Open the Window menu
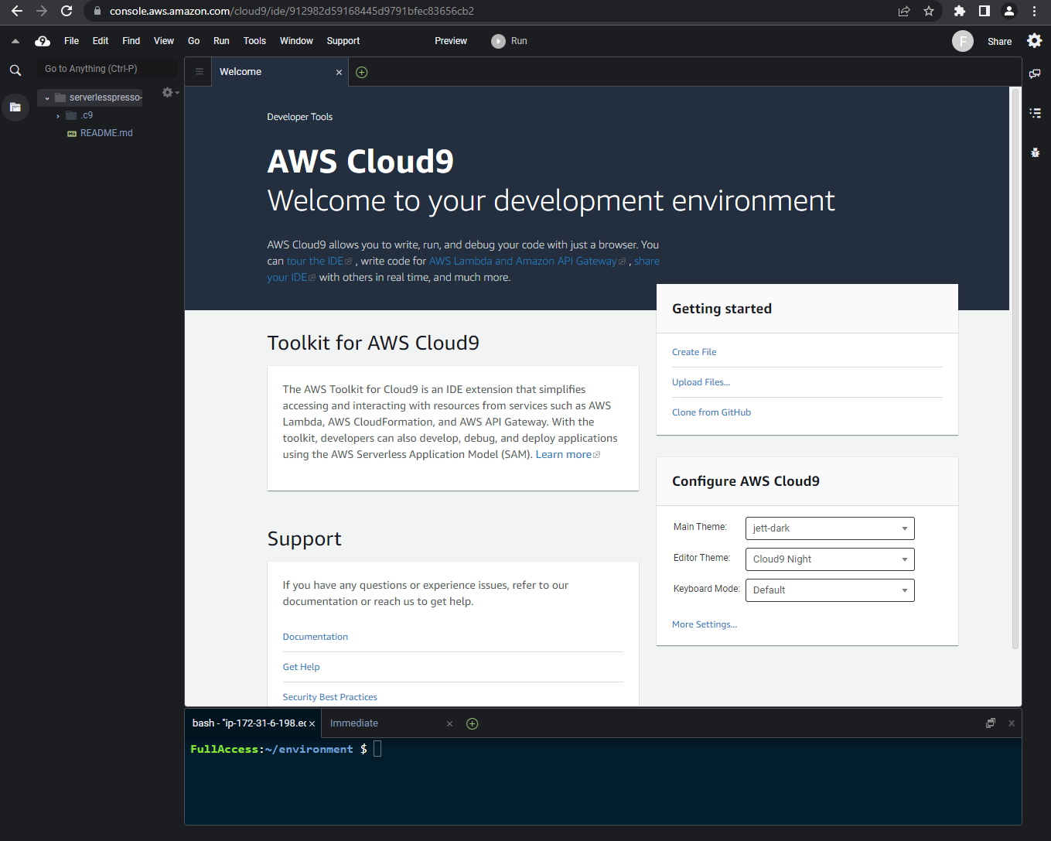This screenshot has height=841, width=1051. pyautogui.click(x=296, y=41)
